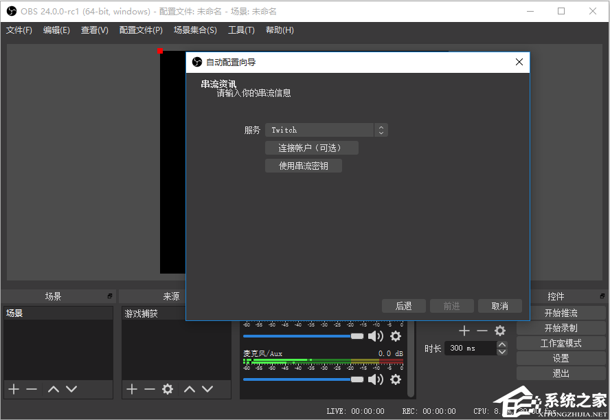Viewport: 610px width, 420px height.
Task: Open source properties gear icon
Action: tap(168, 389)
